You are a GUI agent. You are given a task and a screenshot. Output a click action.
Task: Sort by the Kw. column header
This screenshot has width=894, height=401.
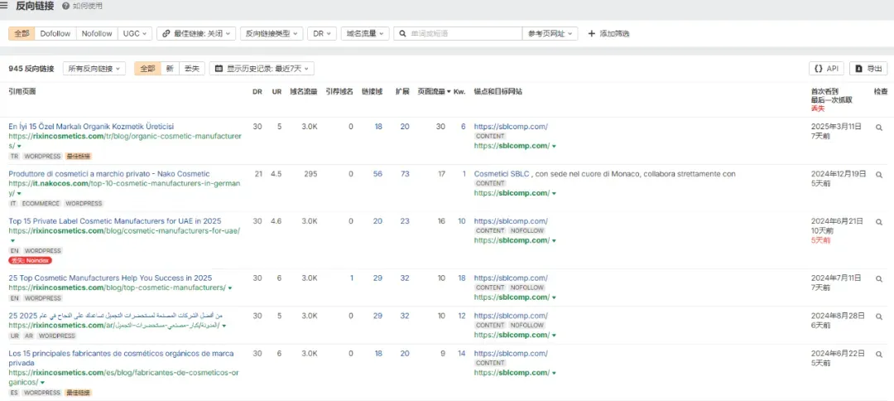tap(459, 91)
